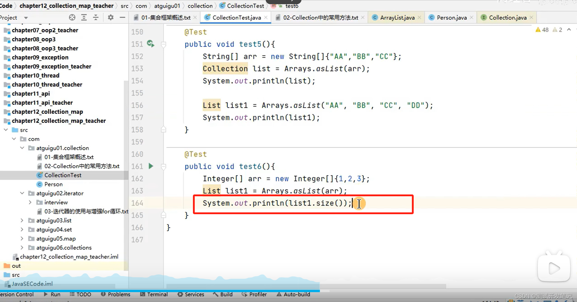Go to previous highlighted error arrow
Viewport: 577px width, 302px height.
point(569,30)
